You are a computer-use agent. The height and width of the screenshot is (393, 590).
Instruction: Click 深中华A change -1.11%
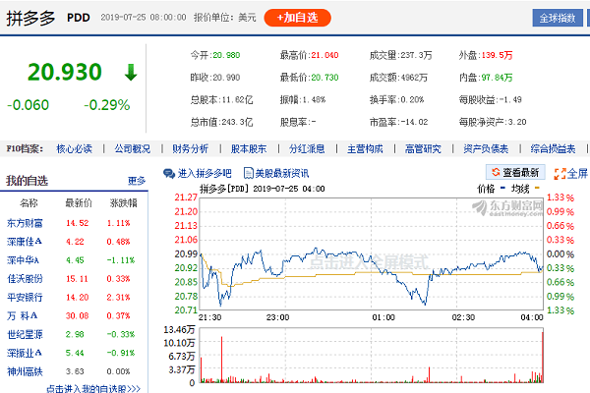coord(120,260)
